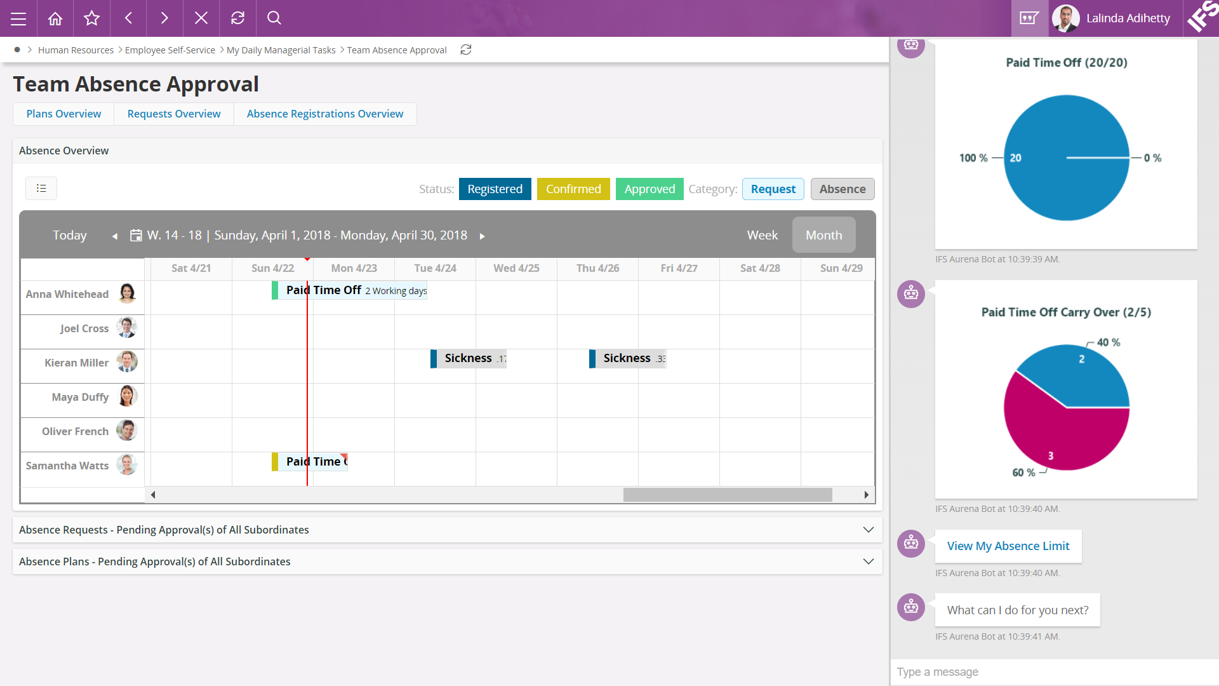Toggle the Absence category filter

click(x=842, y=189)
